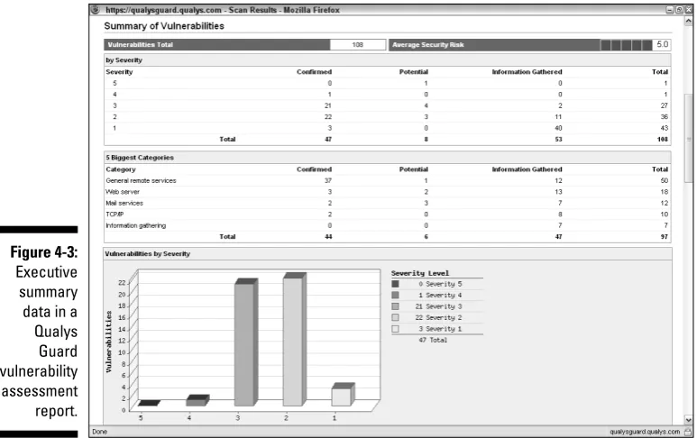Click the scrollbar down arrow
This screenshot has width=697, height=438.
[689, 419]
